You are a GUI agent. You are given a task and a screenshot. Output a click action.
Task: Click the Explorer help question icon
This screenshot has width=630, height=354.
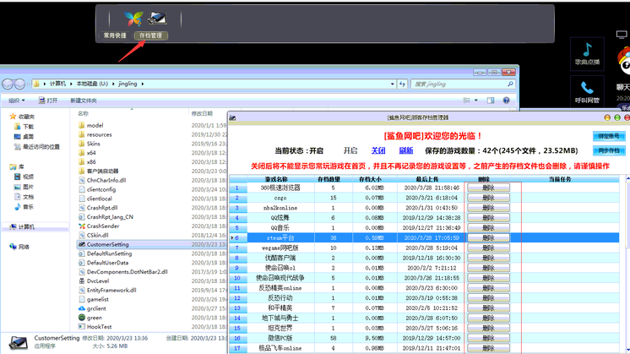pyautogui.click(x=506, y=101)
